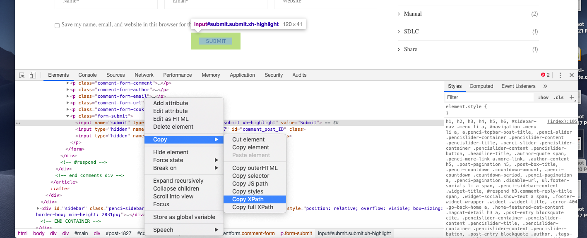Close the DevTools panel
587x238 pixels.
(572, 75)
